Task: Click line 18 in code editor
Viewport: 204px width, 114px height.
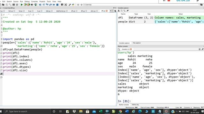Action: (x=59, y=74)
